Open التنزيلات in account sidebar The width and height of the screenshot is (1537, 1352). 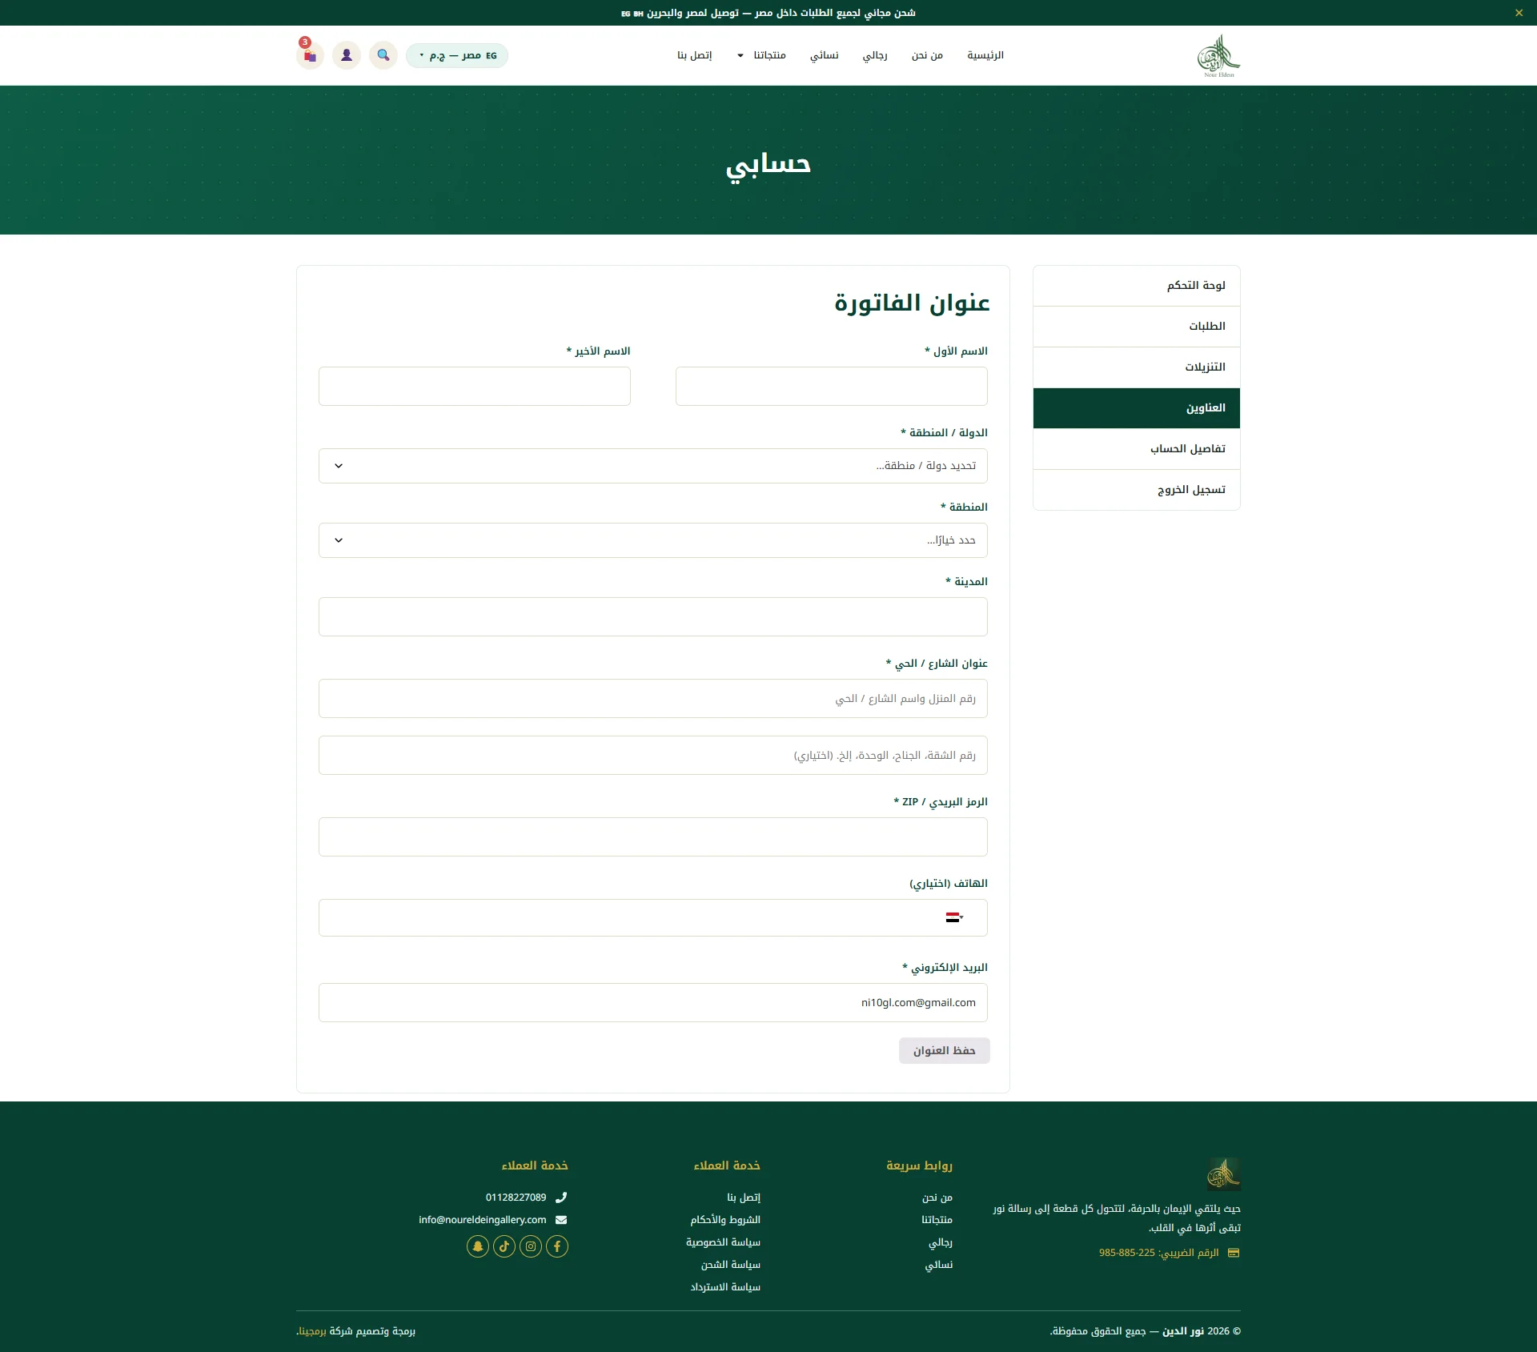[x=1137, y=367]
